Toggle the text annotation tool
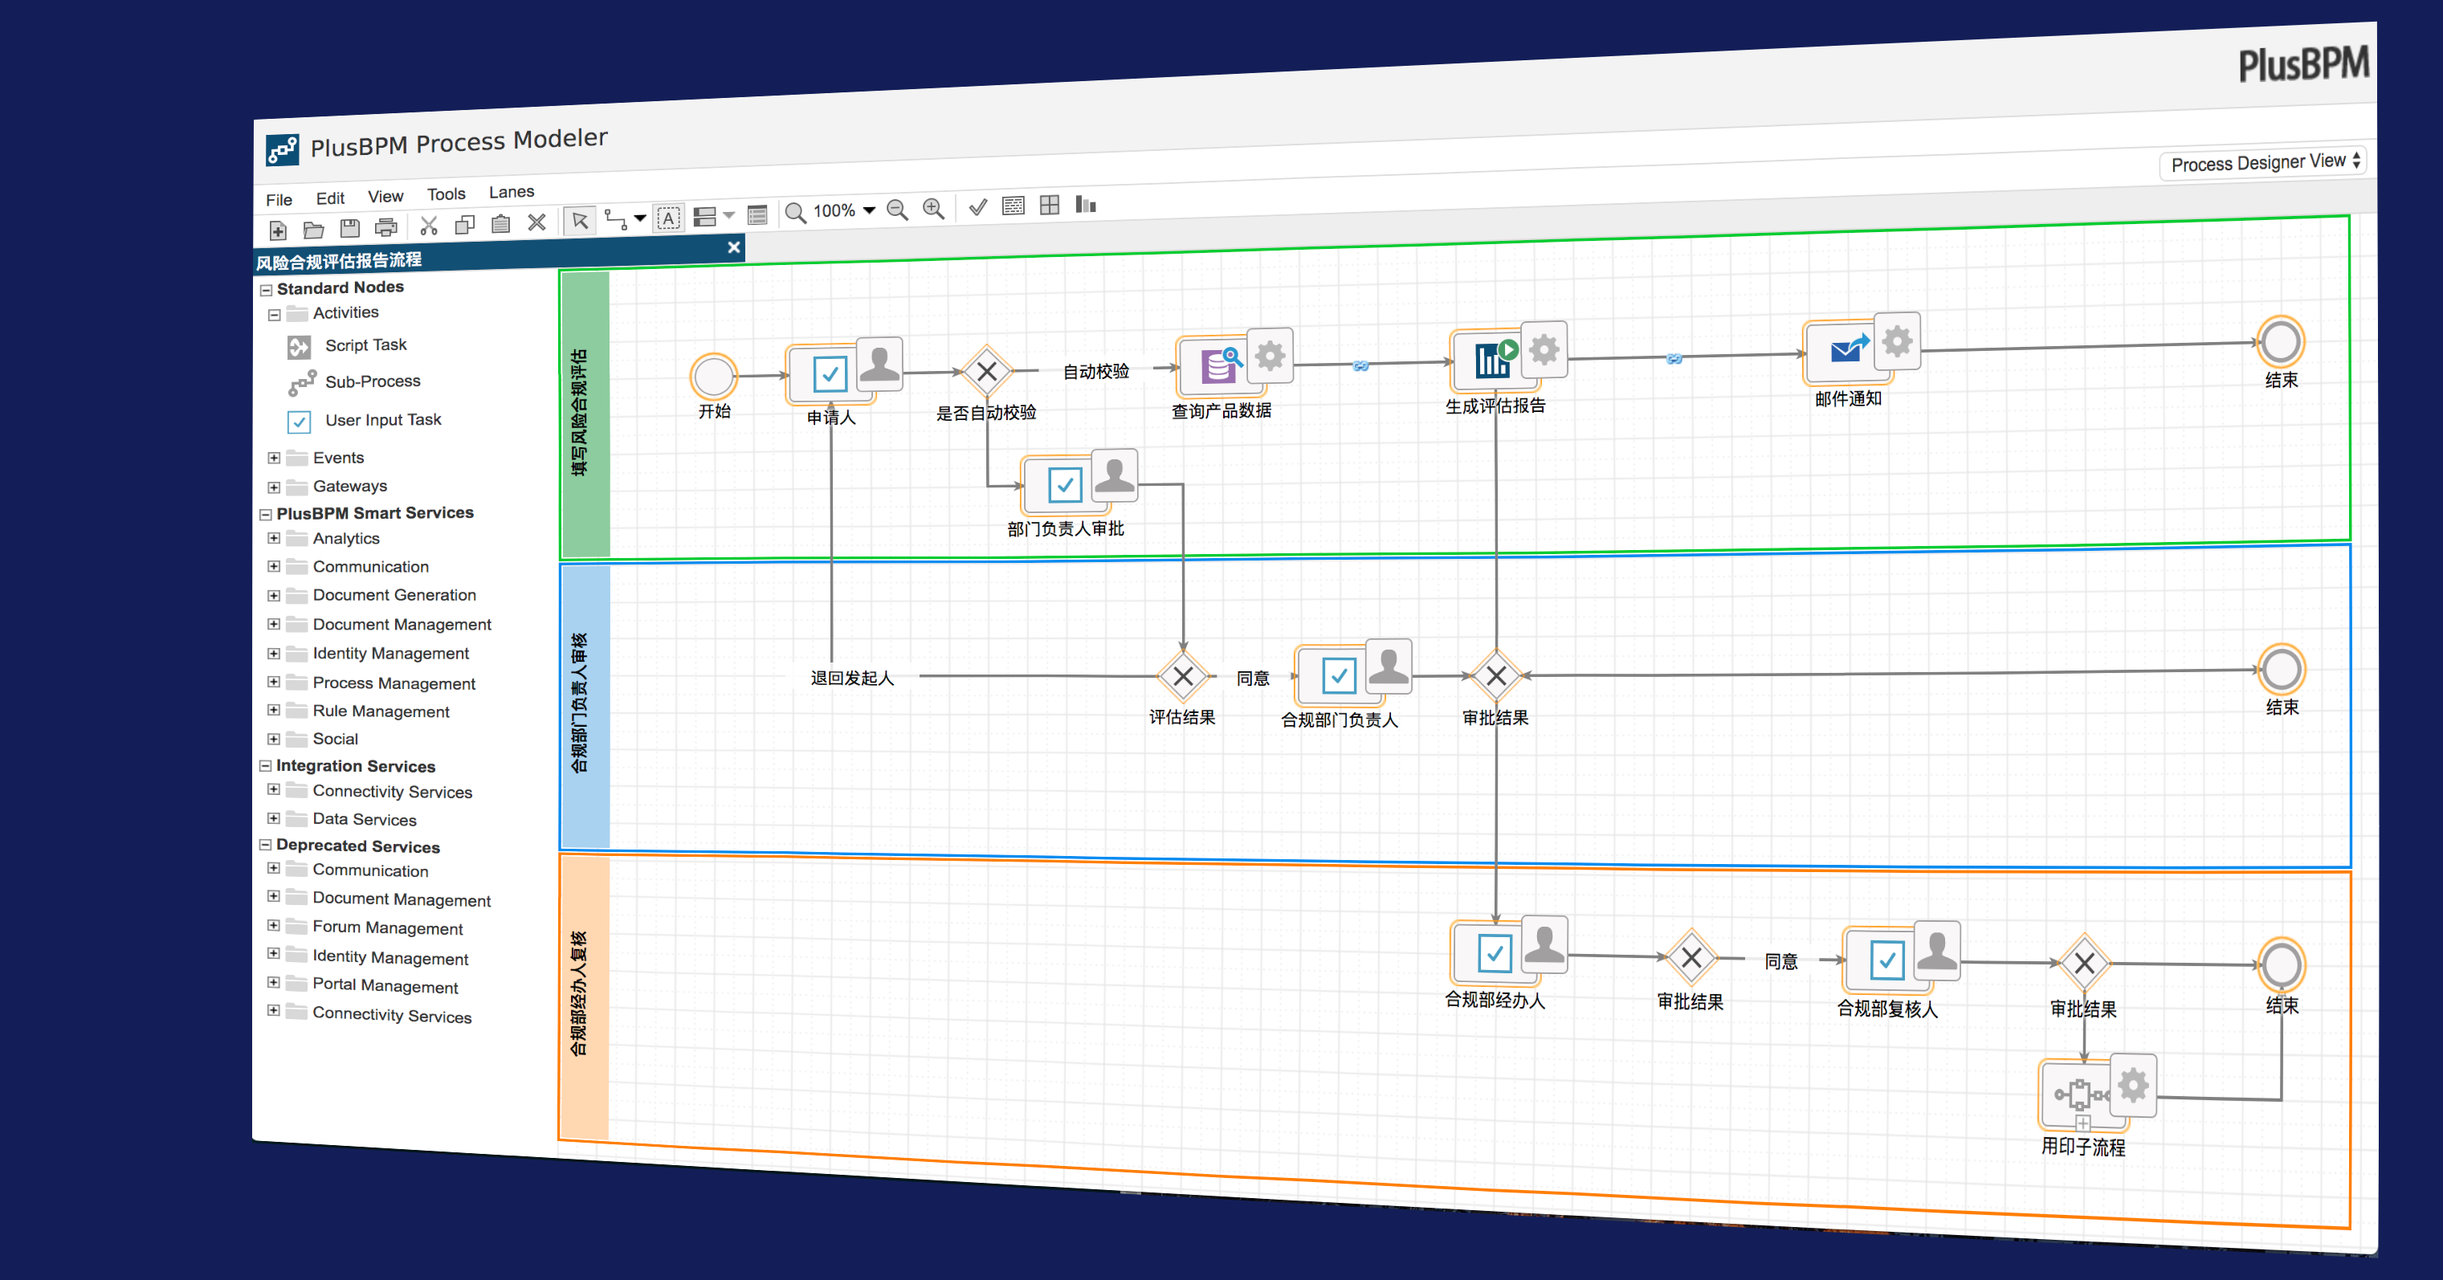Screen dimensions: 2443x1280 point(669,218)
